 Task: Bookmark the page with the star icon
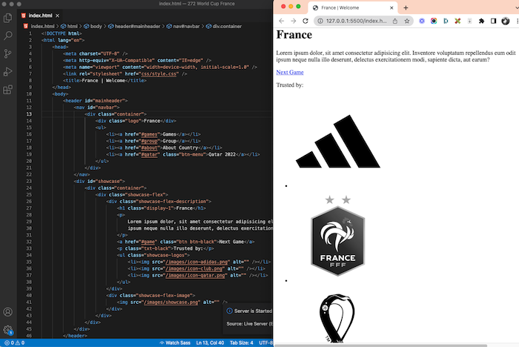pos(407,21)
